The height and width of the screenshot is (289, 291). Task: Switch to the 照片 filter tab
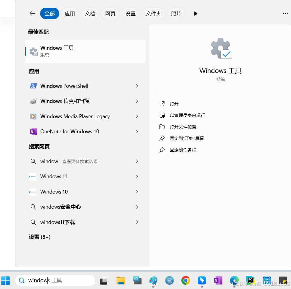click(176, 14)
